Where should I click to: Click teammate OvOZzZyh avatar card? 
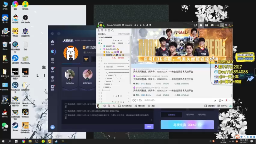(70, 78)
